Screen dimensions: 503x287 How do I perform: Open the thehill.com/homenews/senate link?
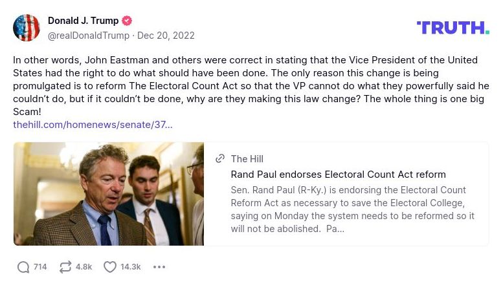[x=93, y=124]
